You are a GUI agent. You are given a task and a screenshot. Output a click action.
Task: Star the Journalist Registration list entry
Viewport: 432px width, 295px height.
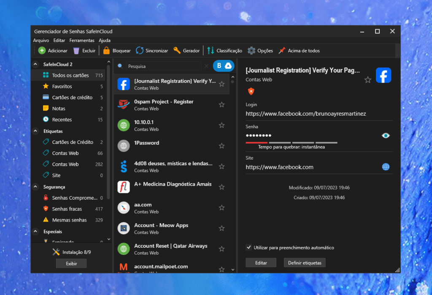pyautogui.click(x=221, y=84)
